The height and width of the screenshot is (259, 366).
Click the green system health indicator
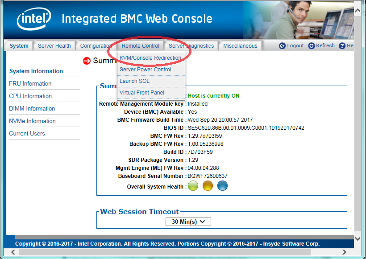click(193, 186)
